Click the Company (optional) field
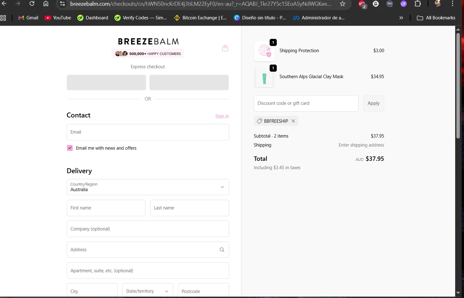The image size is (464, 298). pyautogui.click(x=148, y=229)
